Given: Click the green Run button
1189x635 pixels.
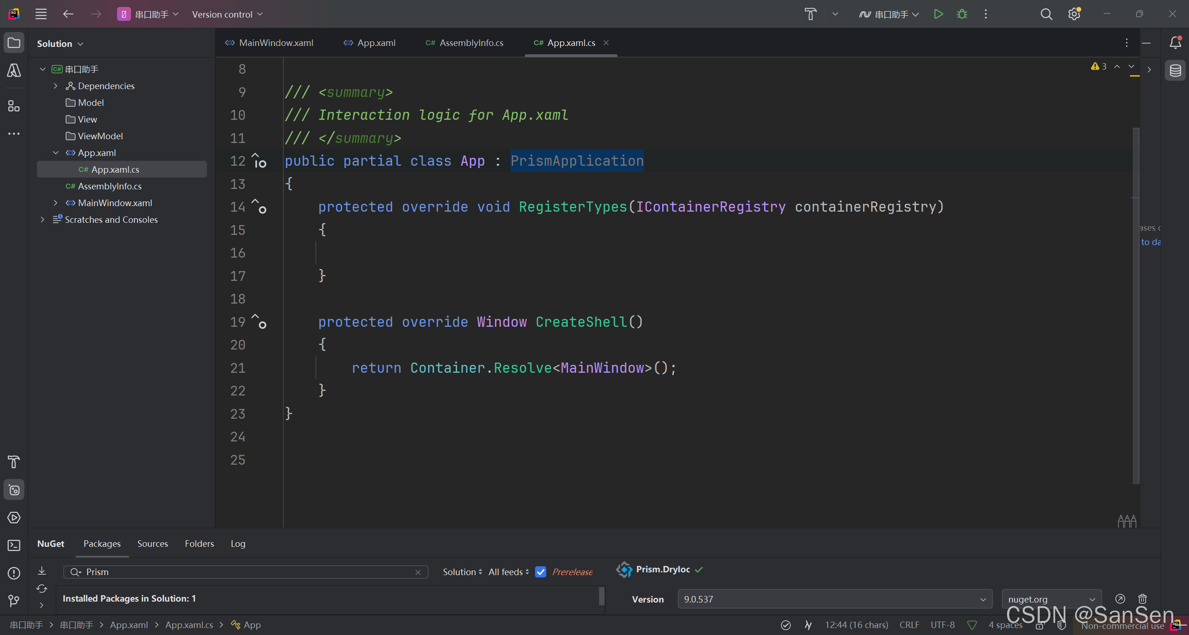Looking at the screenshot, I should (938, 14).
